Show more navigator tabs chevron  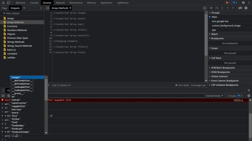24,8
